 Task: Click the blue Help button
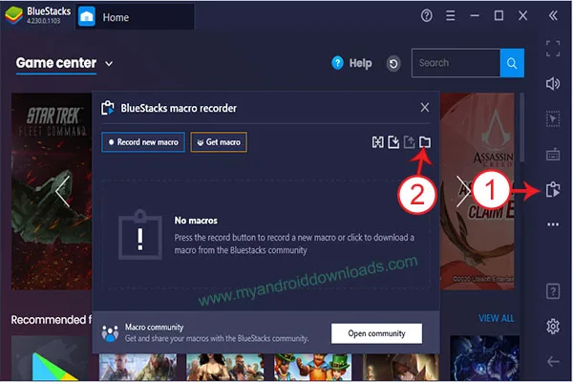pyautogui.click(x=351, y=63)
